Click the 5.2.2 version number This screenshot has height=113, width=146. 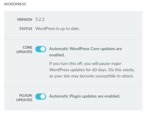click(40, 19)
